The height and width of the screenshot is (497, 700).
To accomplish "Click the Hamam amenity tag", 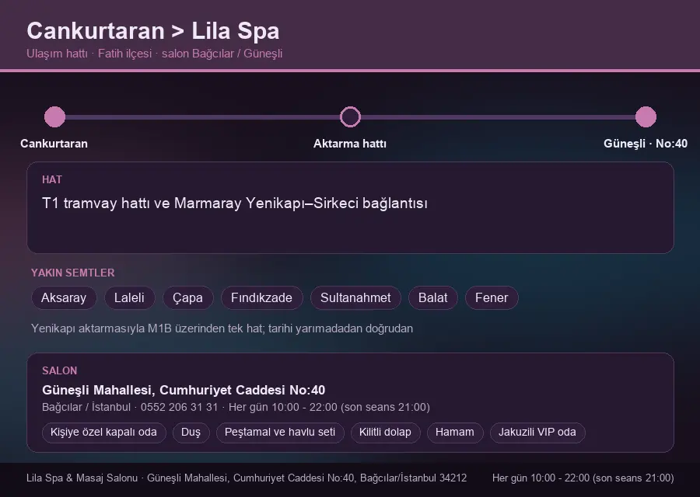I will tap(455, 433).
